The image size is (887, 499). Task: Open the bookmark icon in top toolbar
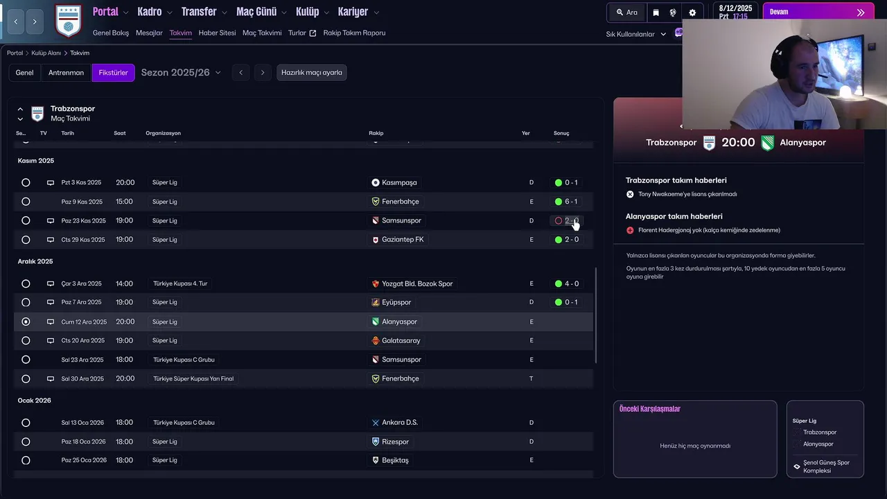click(x=656, y=12)
